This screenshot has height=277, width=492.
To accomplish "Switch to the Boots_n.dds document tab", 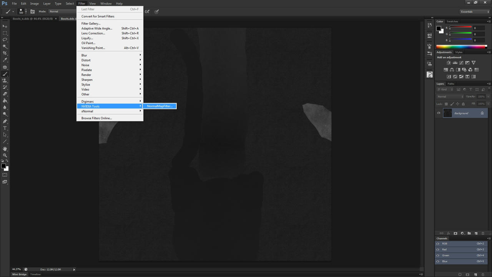I will [x=32, y=18].
